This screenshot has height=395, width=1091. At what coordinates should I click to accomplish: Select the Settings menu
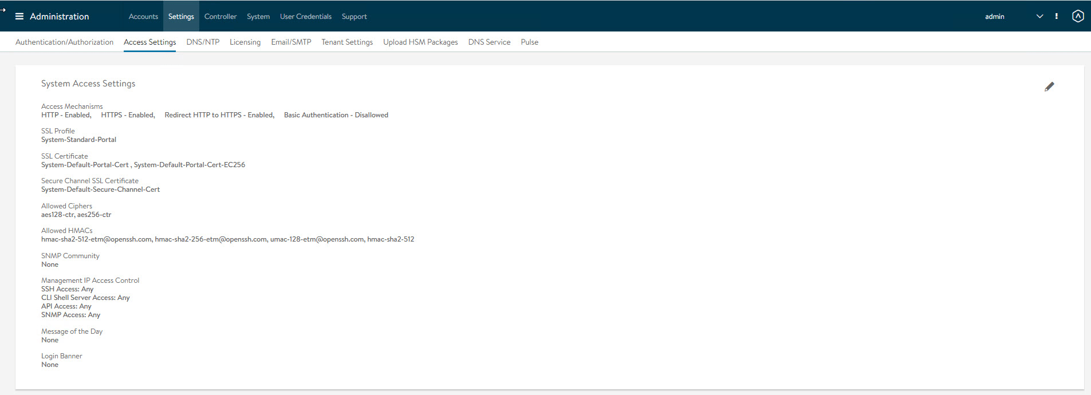[181, 17]
